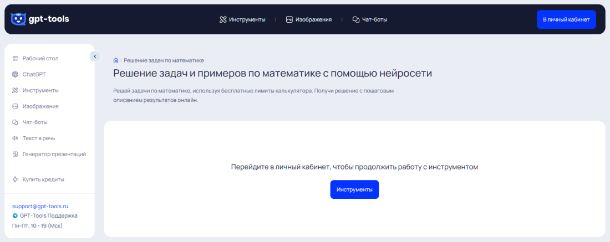
Task: Click the В личный кабинет button
Action: (x=566, y=19)
